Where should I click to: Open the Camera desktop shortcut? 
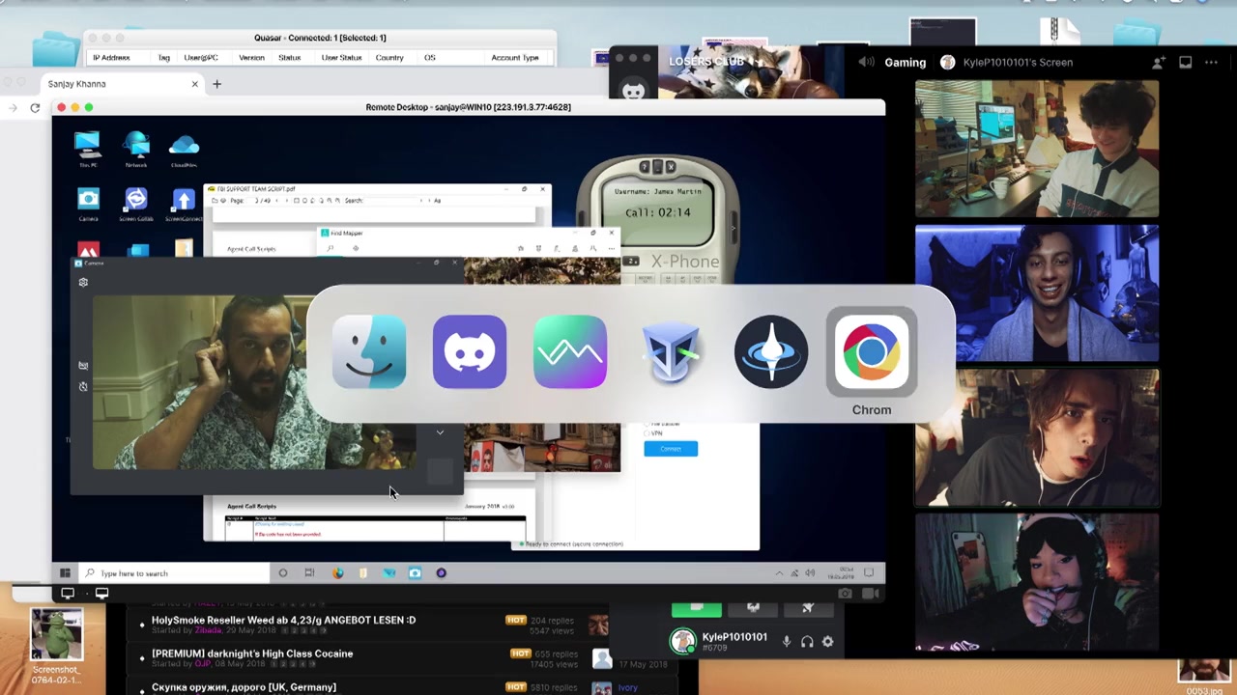88,204
